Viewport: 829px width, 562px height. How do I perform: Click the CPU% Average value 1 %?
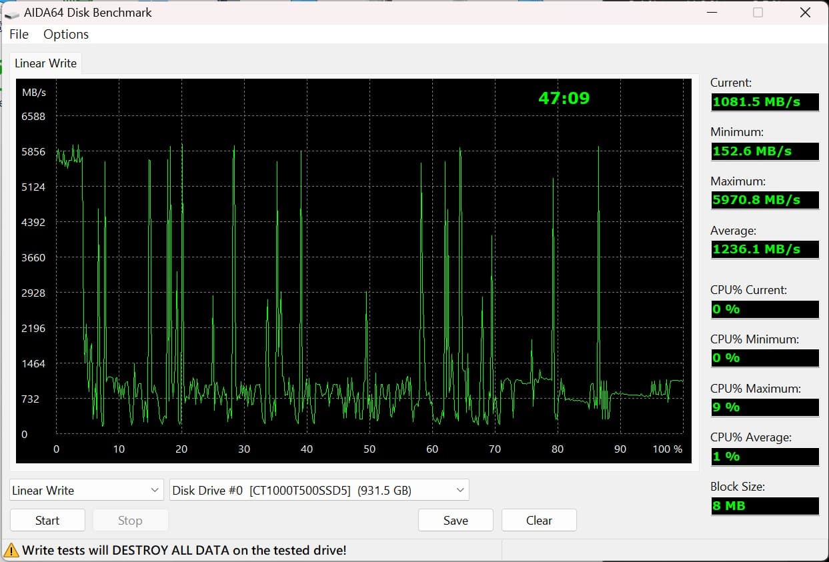pyautogui.click(x=765, y=457)
